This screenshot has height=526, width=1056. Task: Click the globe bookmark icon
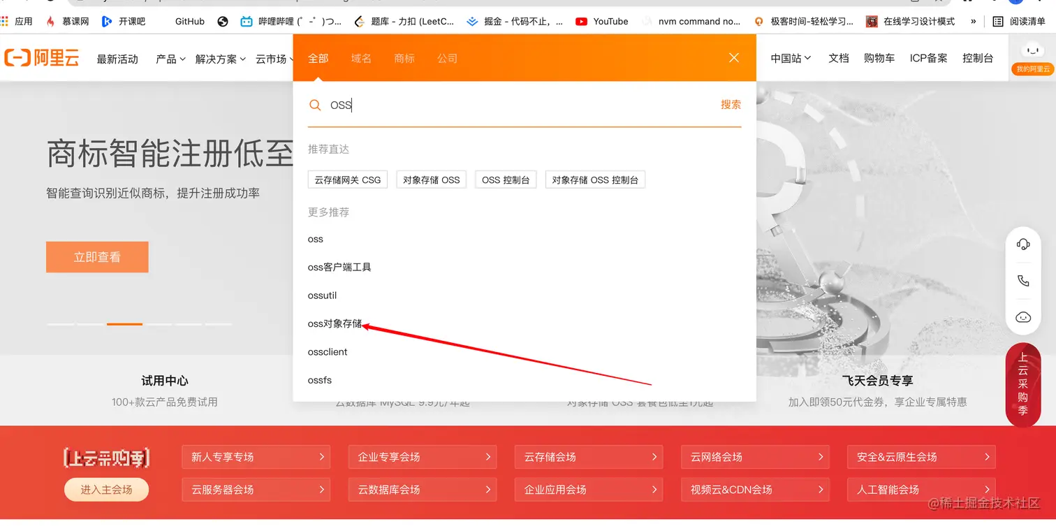[x=223, y=22]
